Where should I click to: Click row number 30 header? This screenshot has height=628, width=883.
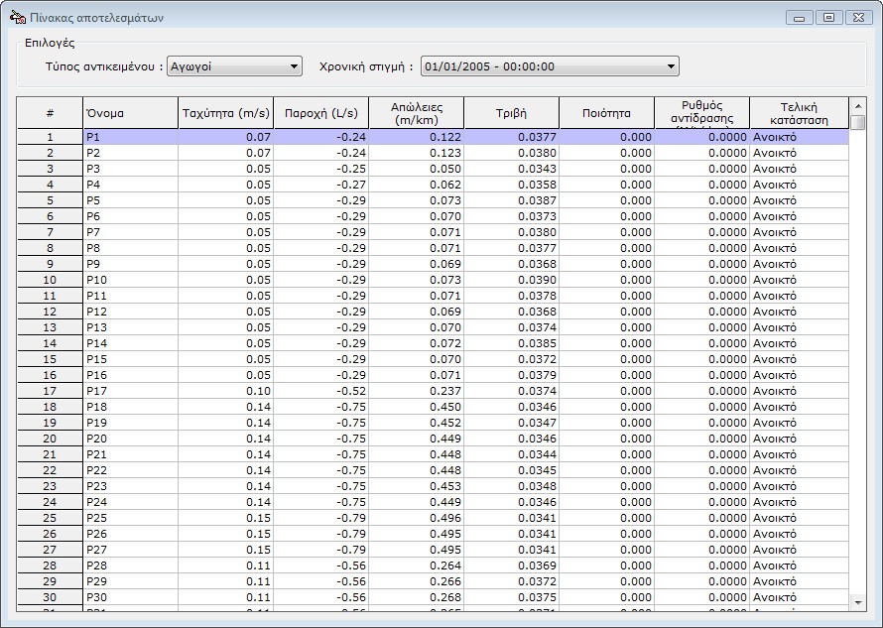coord(50,597)
